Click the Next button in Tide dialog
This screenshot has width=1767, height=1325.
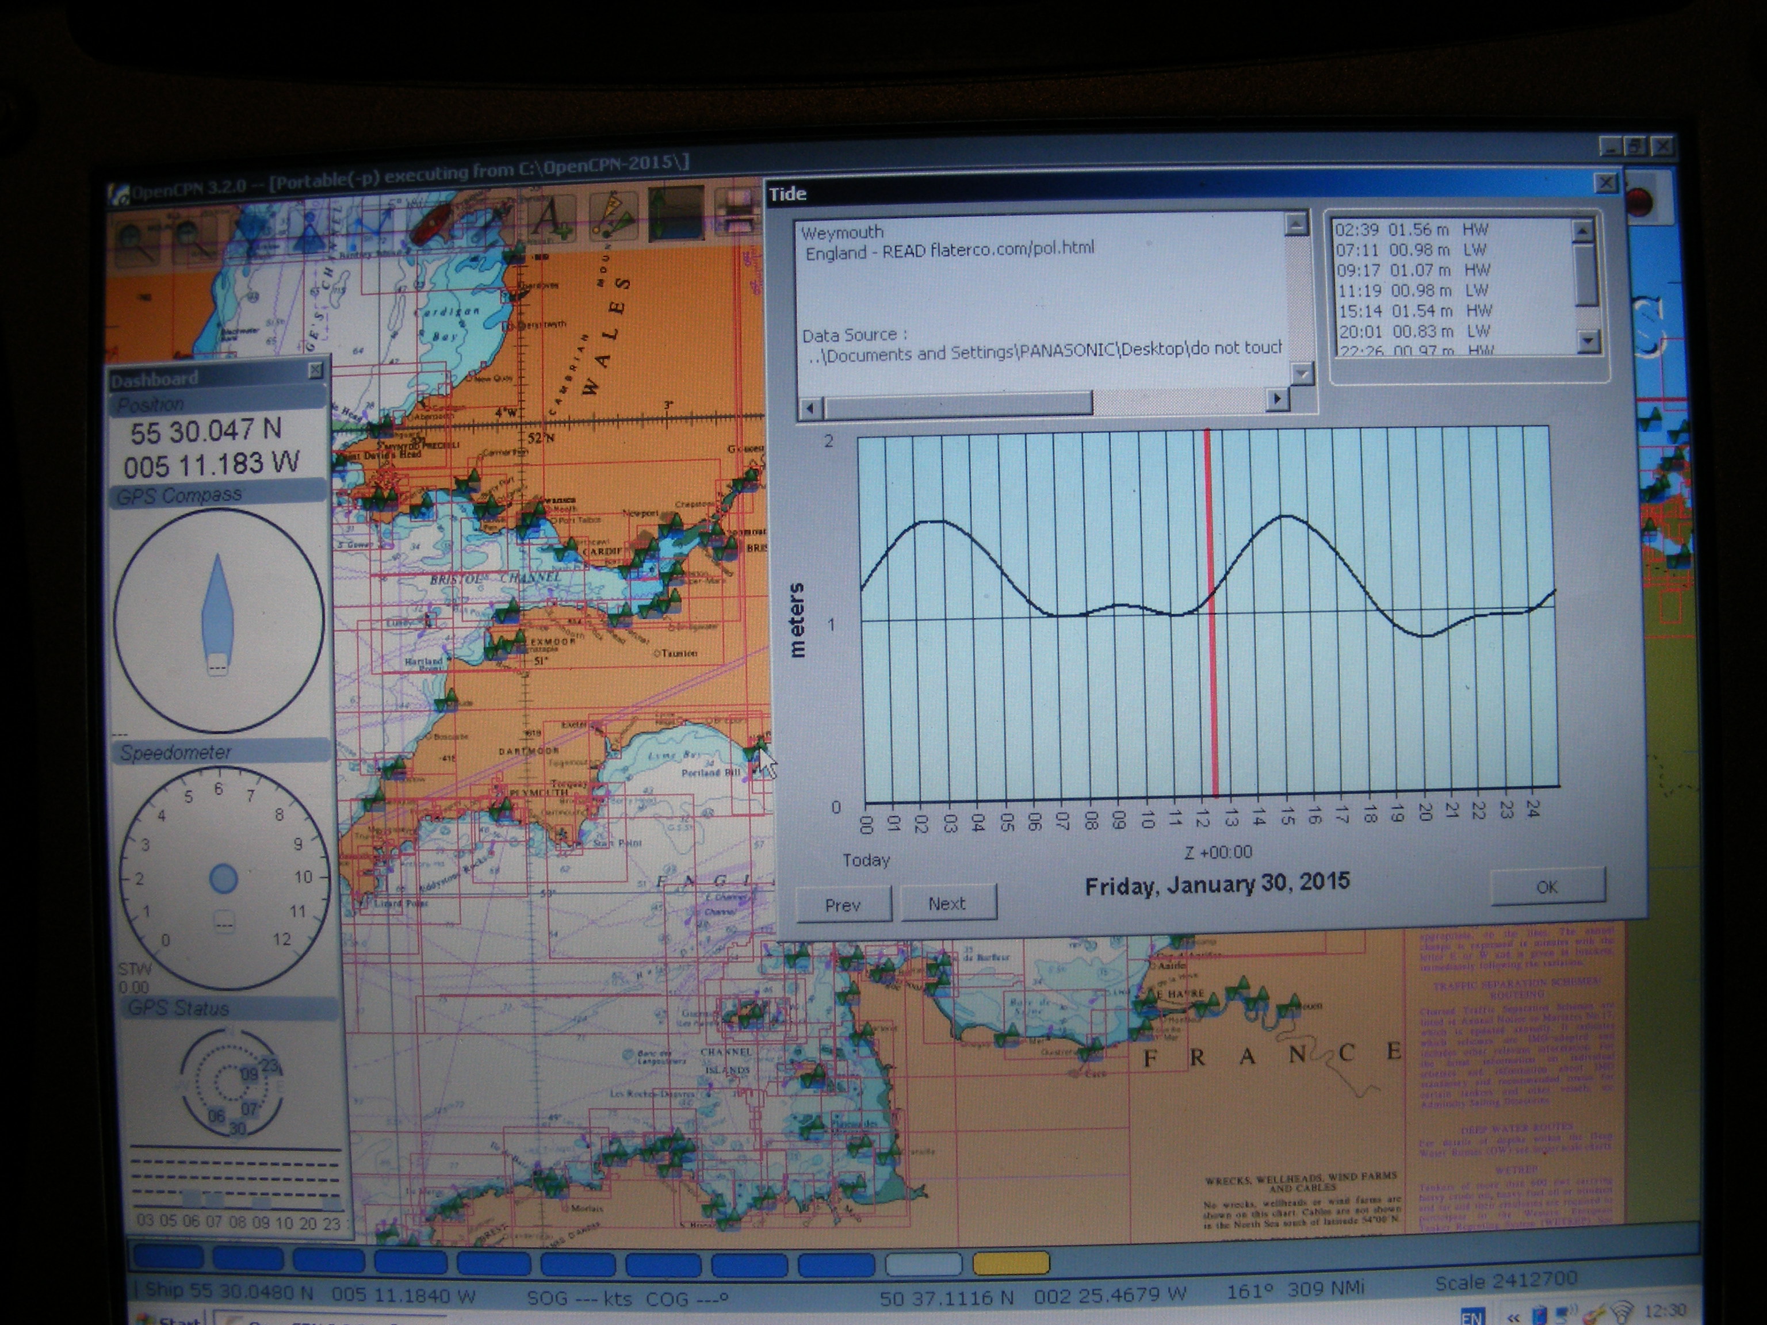click(947, 903)
